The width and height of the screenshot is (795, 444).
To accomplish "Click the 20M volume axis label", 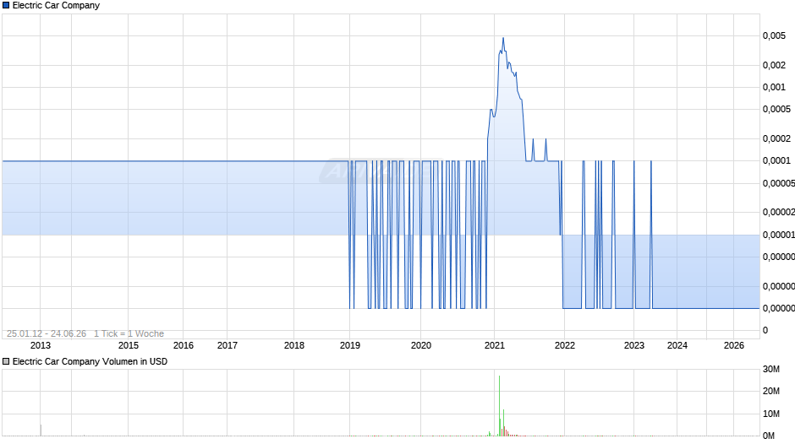I will click(x=771, y=391).
